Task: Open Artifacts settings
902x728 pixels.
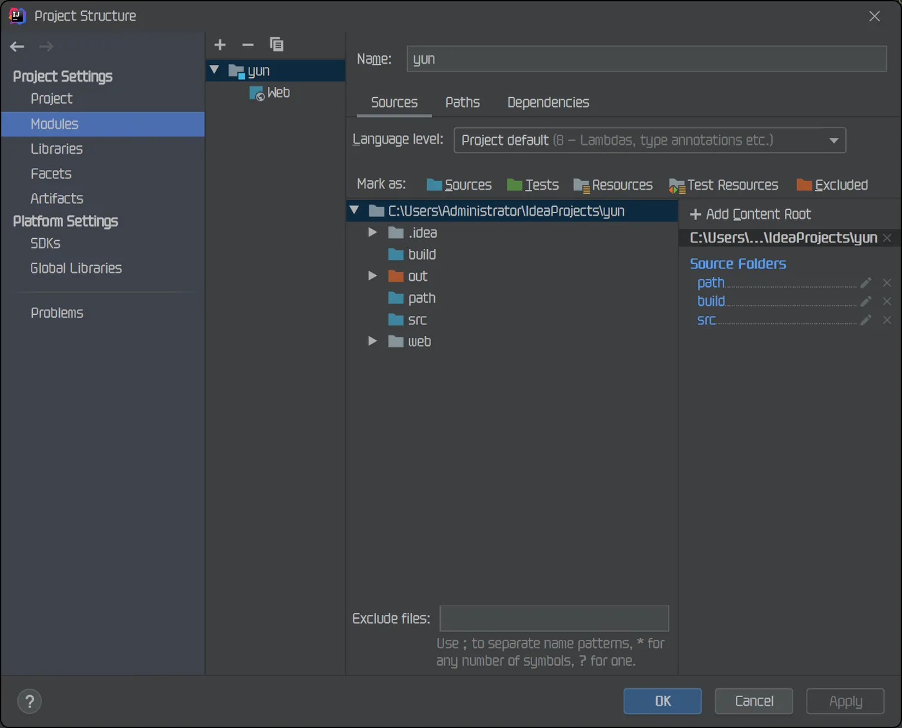Action: (57, 198)
